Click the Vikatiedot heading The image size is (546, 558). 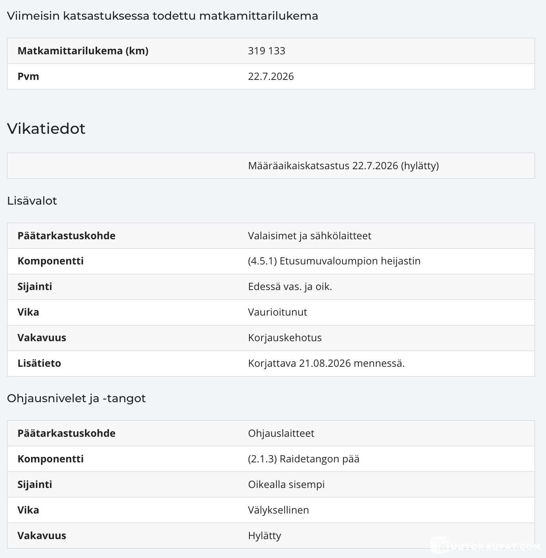point(46,129)
